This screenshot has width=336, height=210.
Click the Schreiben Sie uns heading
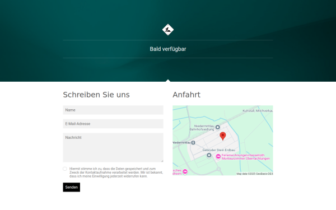96,95
